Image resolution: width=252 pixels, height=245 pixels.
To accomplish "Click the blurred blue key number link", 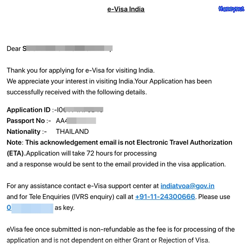I will tap(30, 208).
